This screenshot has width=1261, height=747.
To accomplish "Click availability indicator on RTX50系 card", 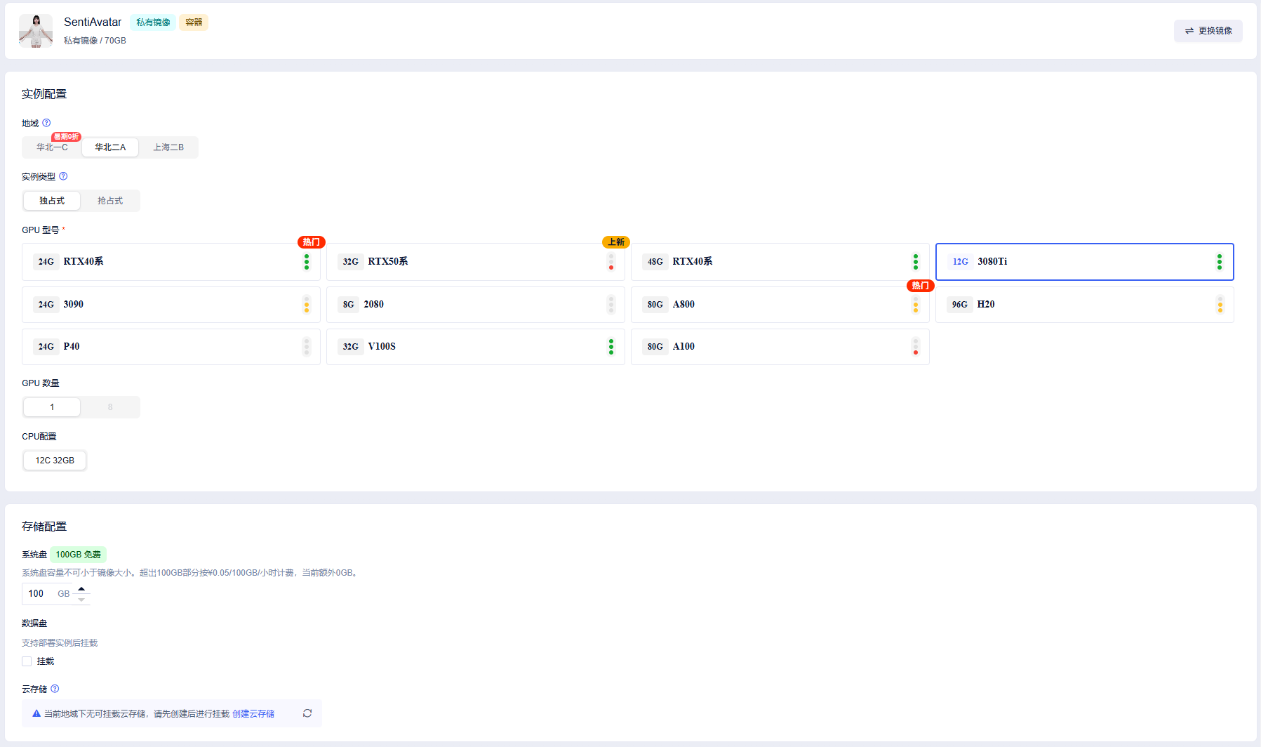I will pyautogui.click(x=611, y=262).
